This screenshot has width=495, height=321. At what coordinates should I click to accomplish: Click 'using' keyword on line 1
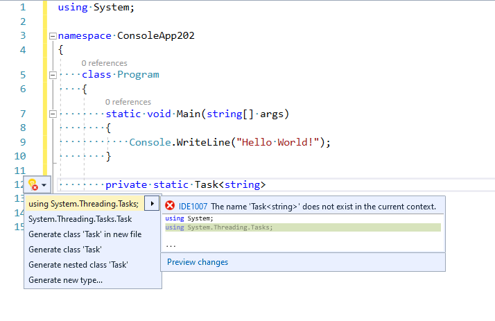[x=73, y=7]
